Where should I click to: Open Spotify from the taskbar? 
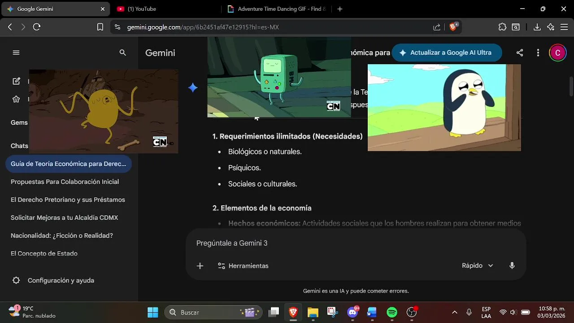pos(391,312)
